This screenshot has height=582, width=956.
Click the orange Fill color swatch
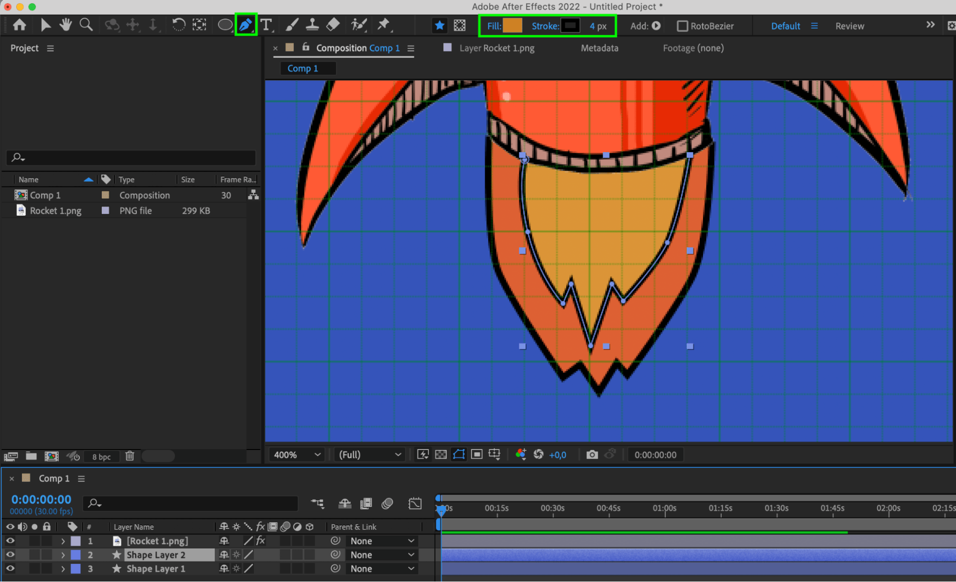pyautogui.click(x=513, y=26)
